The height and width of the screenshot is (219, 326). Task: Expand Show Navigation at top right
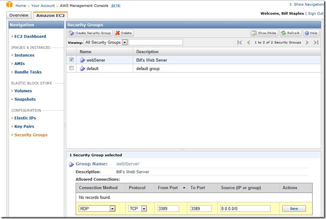[x=306, y=5]
